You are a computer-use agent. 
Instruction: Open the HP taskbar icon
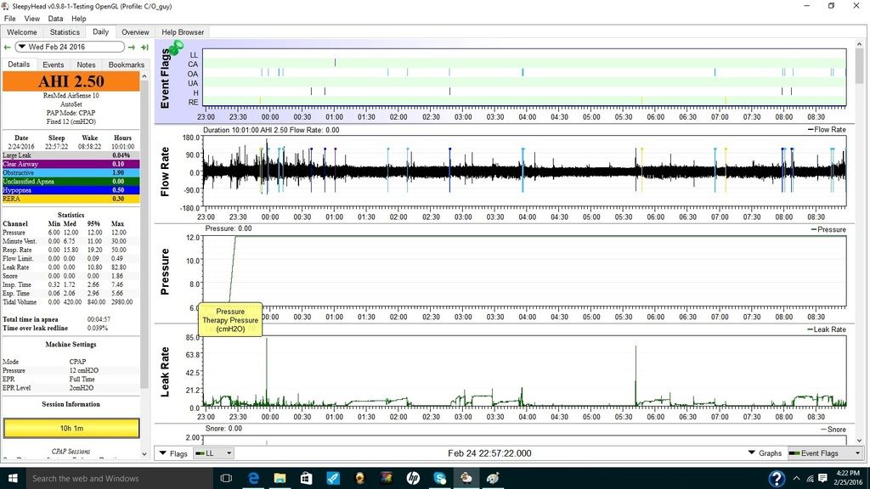pyautogui.click(x=413, y=478)
